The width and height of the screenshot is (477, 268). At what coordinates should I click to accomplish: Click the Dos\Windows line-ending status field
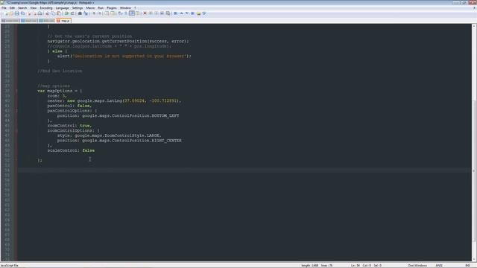pos(417,266)
